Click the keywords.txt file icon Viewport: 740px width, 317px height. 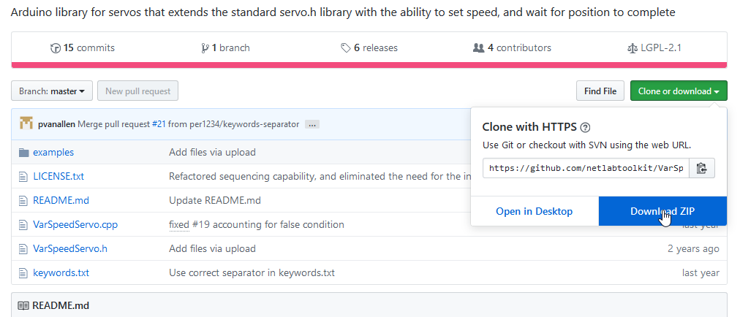point(23,272)
